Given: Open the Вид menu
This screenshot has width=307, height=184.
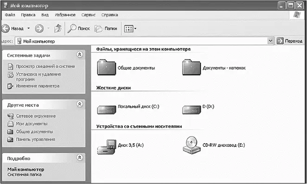Looking at the screenshot, I should pos(45,15).
